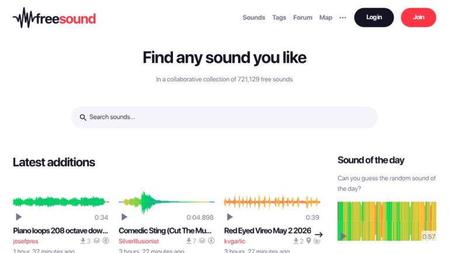Click the search magnifier icon
The image size is (449, 253).
point(83,117)
